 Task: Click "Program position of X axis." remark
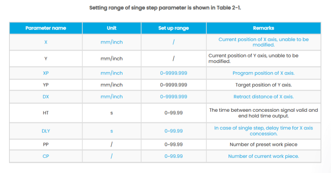click(263, 73)
